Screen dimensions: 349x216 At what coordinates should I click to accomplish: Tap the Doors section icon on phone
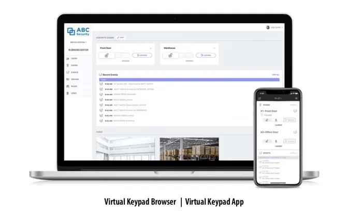coord(260,105)
